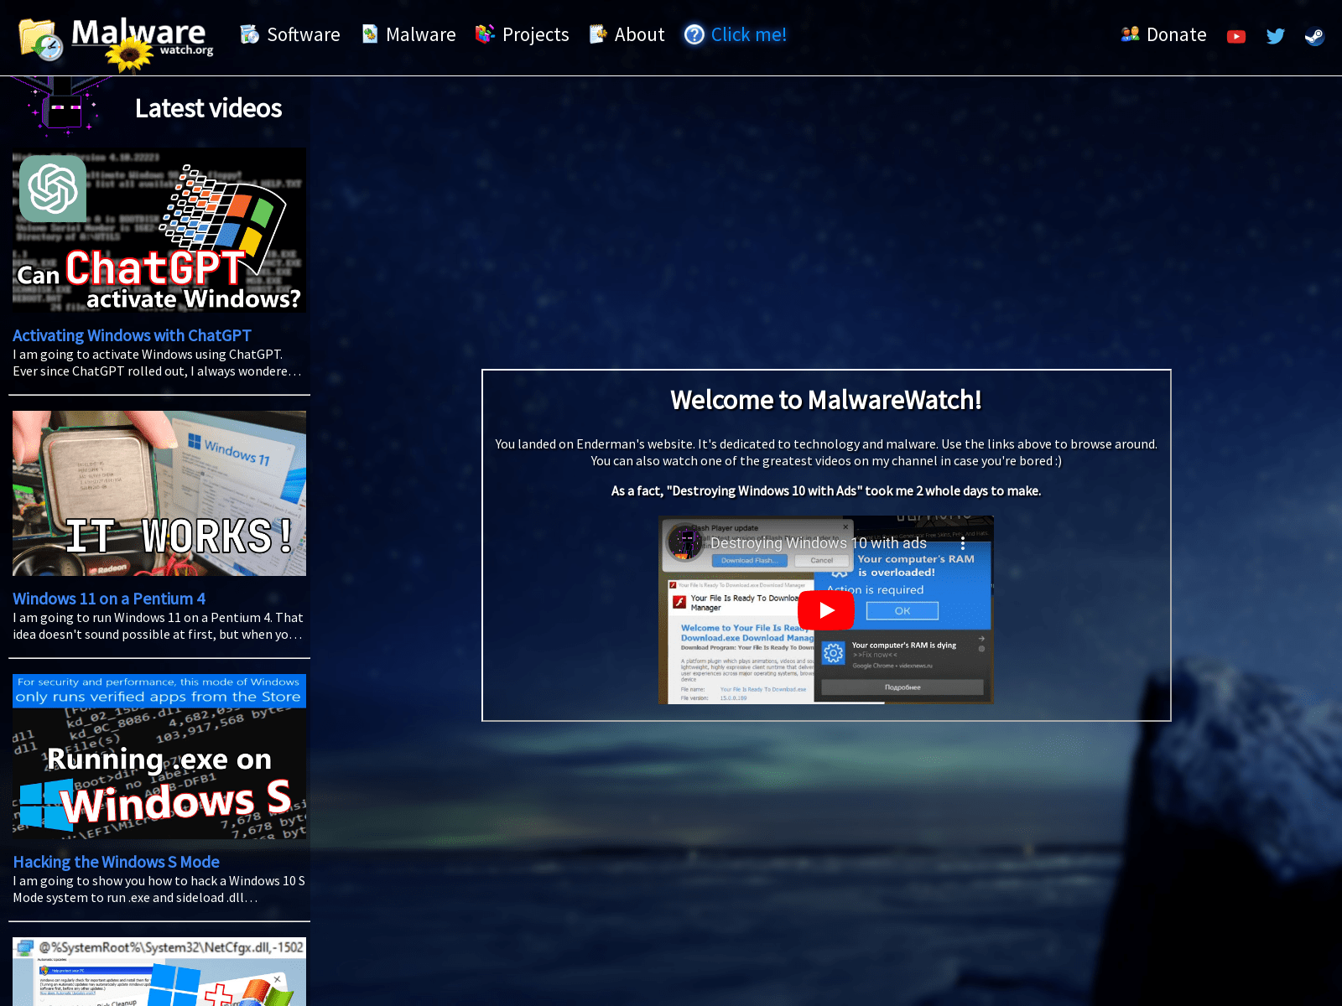
Task: Click 'I am going to run Windows 11' description
Action: pyautogui.click(x=158, y=626)
